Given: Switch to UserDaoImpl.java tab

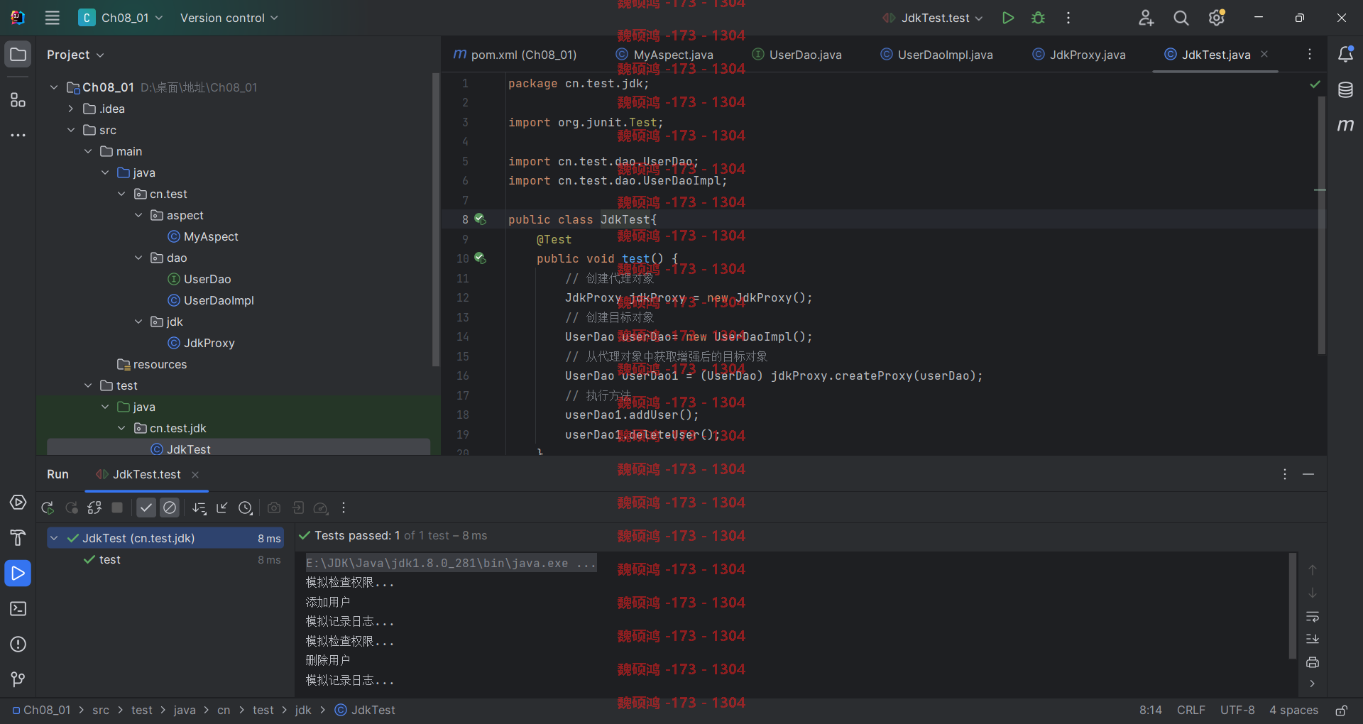Looking at the screenshot, I should pyautogui.click(x=936, y=55).
